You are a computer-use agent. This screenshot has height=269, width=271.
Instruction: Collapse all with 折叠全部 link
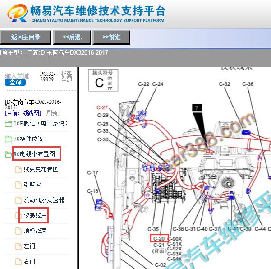(x=67, y=77)
